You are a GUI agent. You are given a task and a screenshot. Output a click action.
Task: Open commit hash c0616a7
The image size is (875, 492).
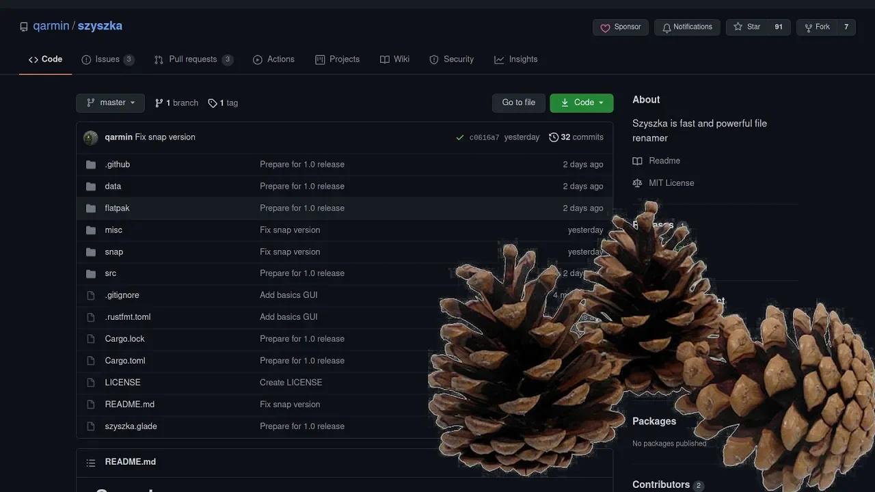484,138
